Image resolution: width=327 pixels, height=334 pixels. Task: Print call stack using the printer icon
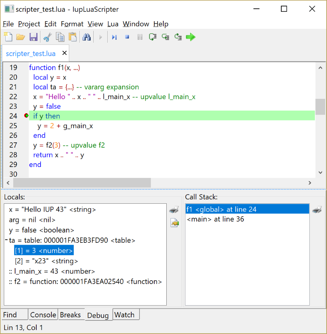[x=317, y=209]
